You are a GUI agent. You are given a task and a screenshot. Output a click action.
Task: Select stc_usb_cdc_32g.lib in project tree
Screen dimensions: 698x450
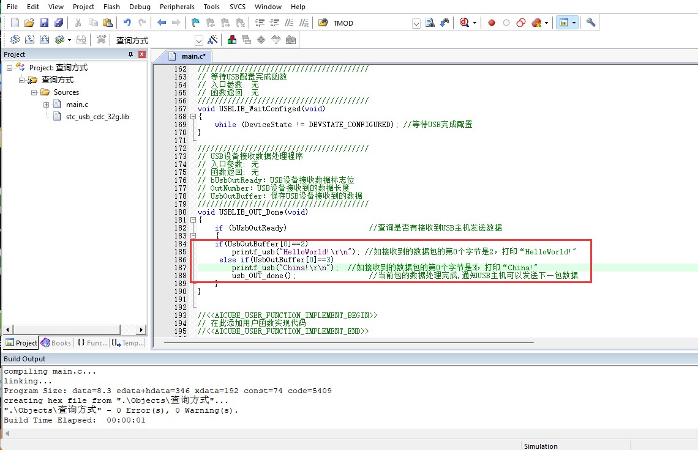tap(97, 116)
